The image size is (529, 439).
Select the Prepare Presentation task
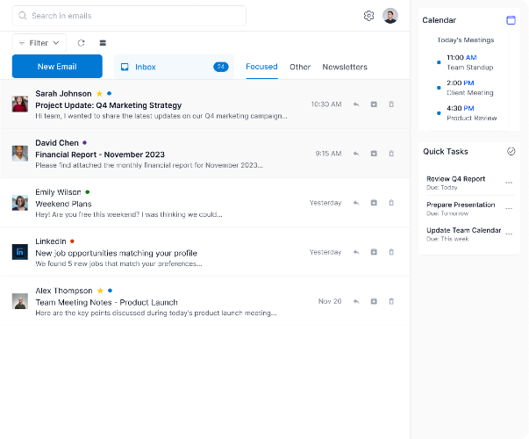pos(461,205)
